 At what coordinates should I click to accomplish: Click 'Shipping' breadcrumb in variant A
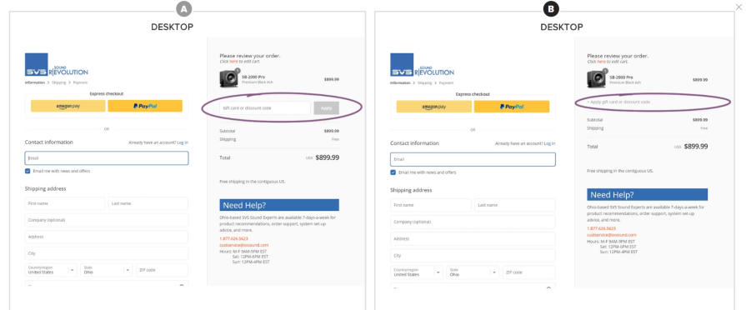coord(59,82)
